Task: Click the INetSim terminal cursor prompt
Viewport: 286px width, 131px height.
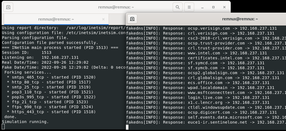Action: [3, 127]
